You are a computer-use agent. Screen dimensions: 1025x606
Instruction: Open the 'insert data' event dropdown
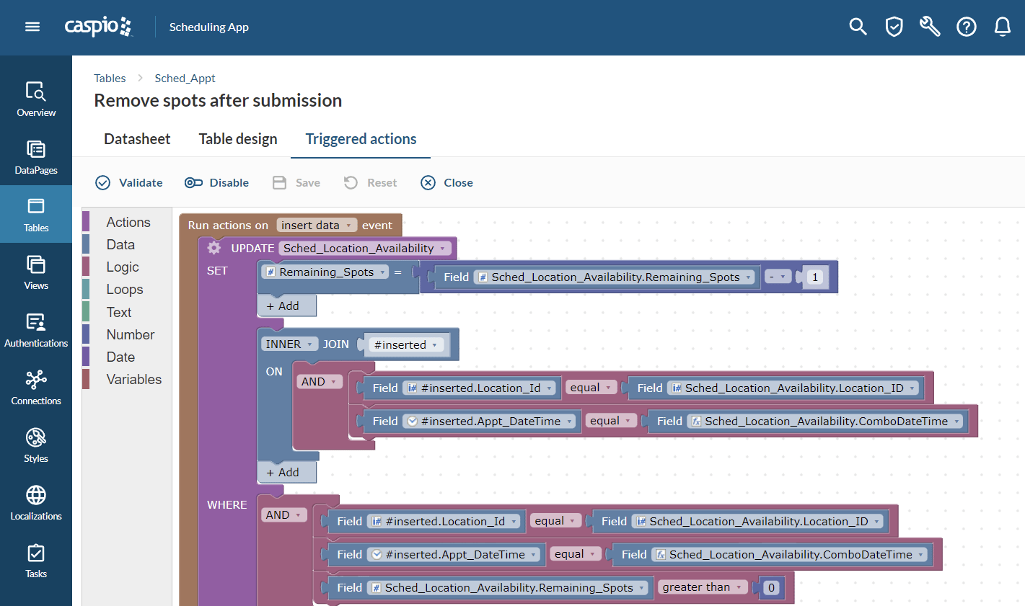[x=317, y=225]
